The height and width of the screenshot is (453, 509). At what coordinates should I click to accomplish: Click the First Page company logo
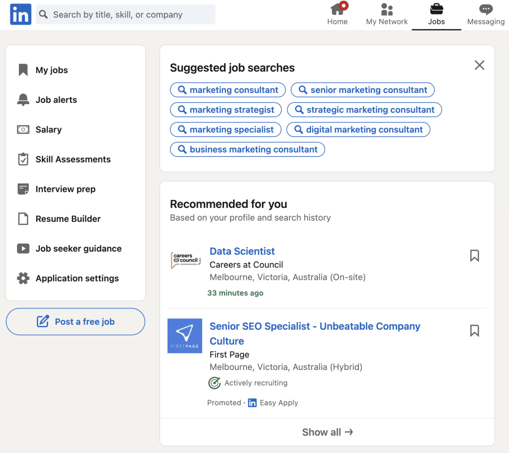click(185, 336)
